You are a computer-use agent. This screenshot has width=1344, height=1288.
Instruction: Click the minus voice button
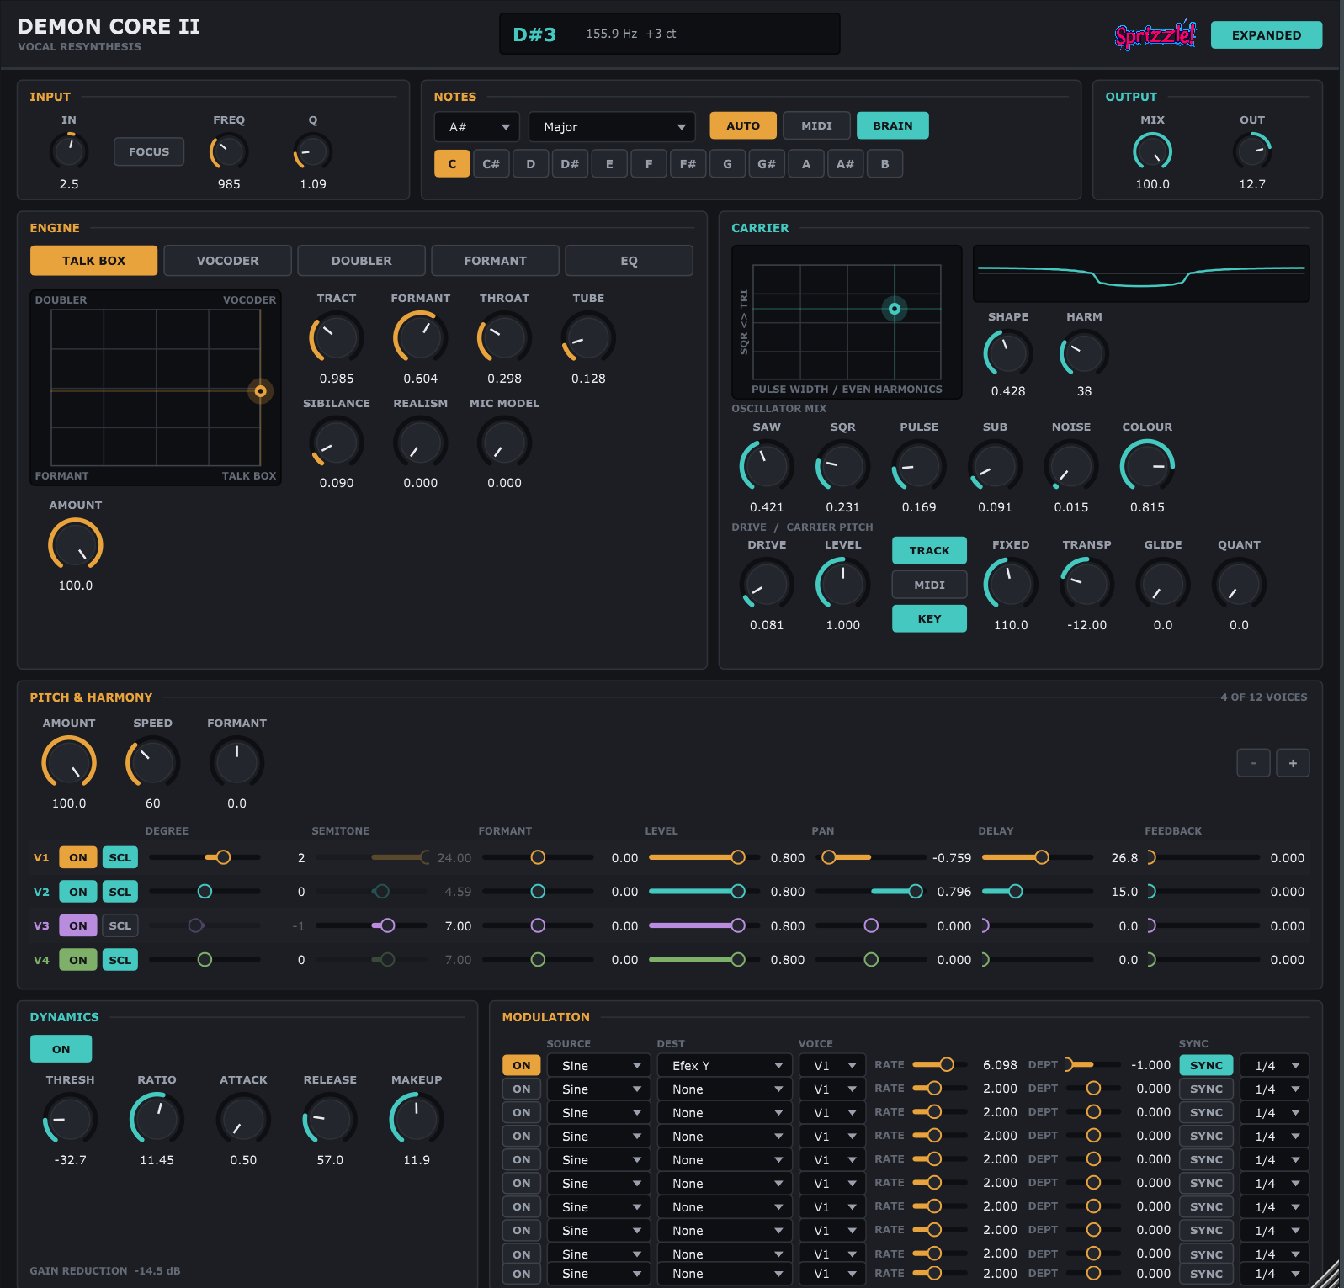1253,763
